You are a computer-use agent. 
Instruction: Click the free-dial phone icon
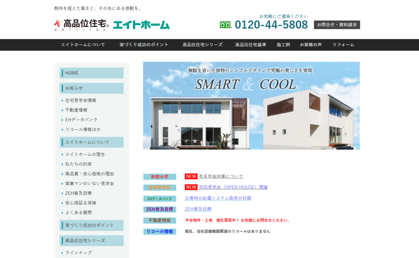click(225, 25)
